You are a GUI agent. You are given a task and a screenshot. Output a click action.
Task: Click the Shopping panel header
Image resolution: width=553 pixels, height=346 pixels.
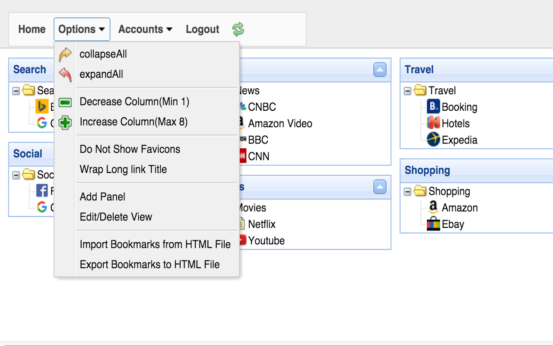[x=427, y=170]
